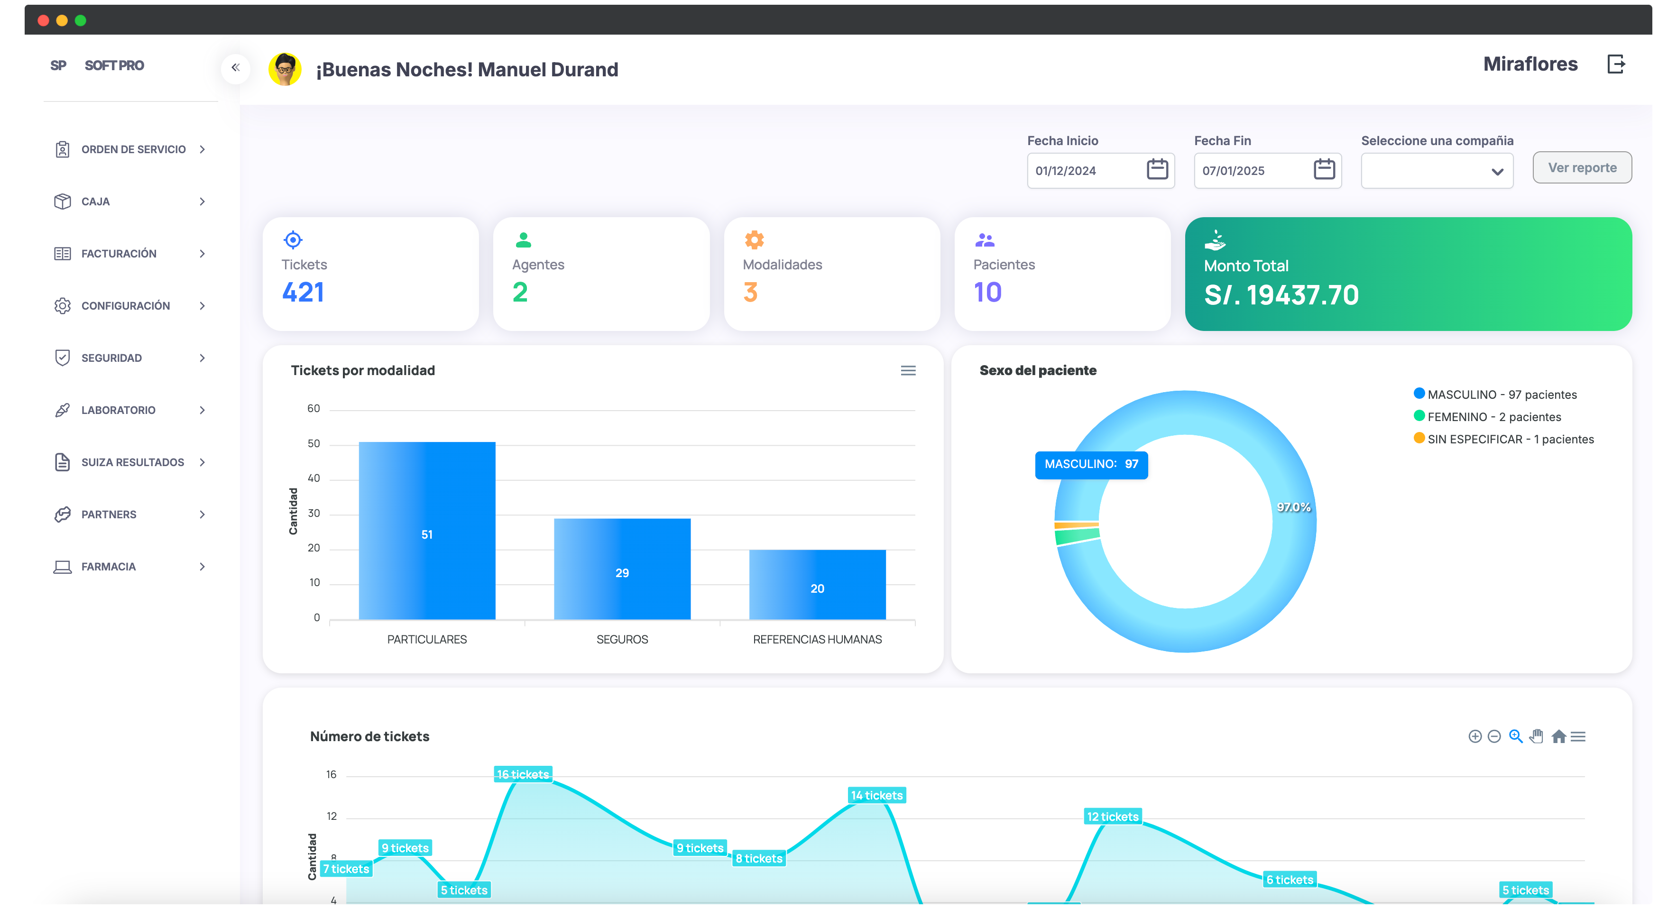Expand the Caja submenu chevron
This screenshot has height=909, width=1677.
click(x=203, y=202)
